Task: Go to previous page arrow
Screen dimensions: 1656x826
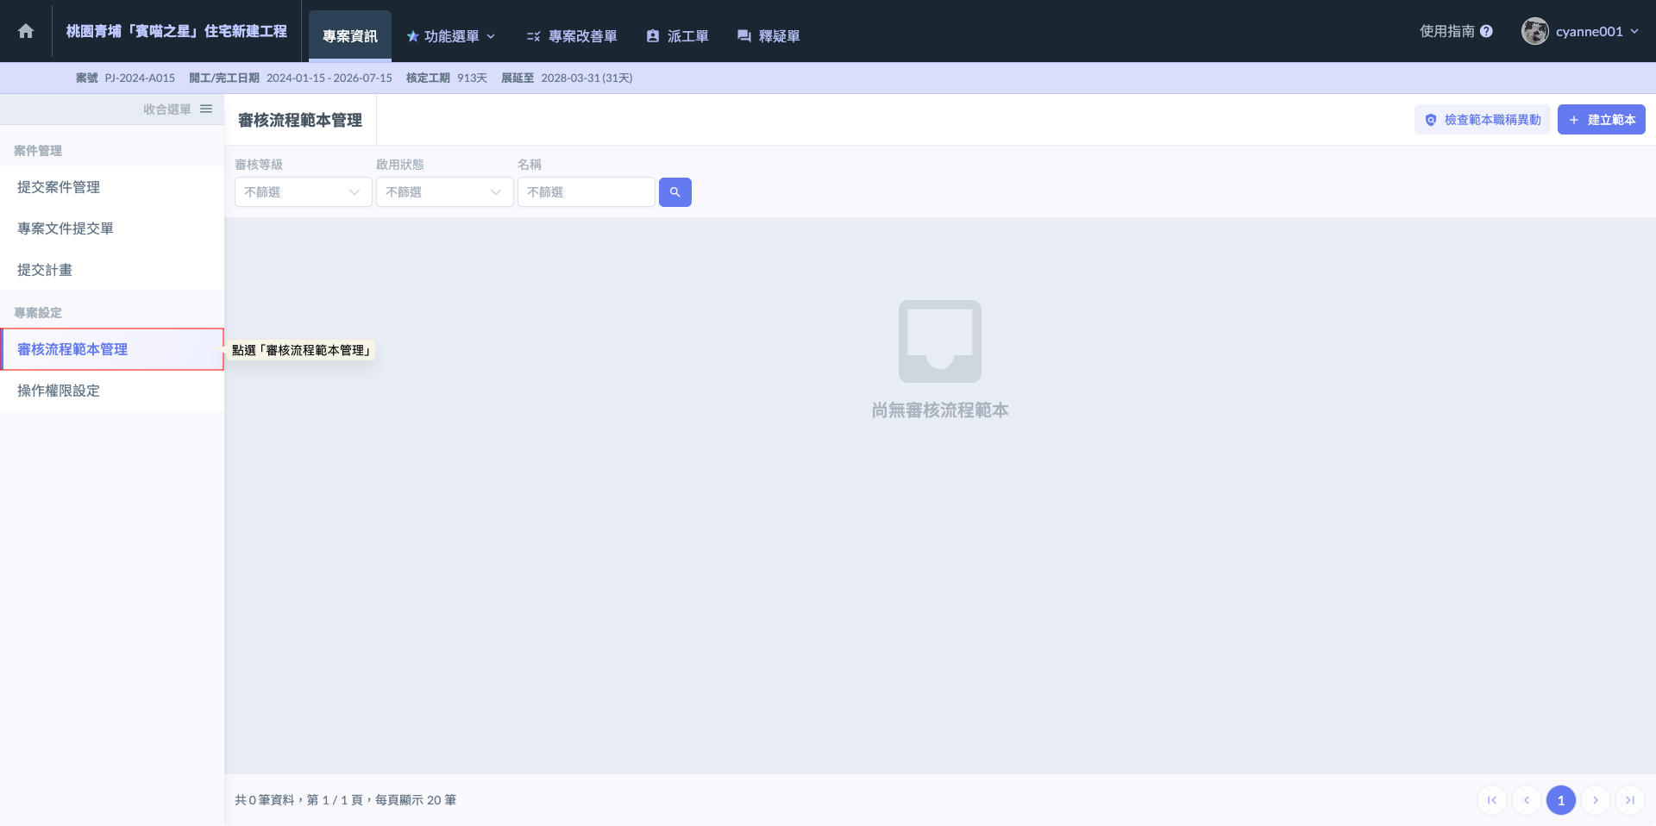Action: tap(1527, 800)
